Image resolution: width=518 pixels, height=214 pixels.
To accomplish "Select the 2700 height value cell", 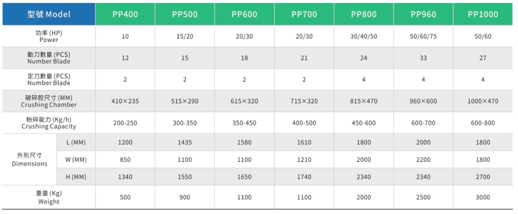I will pyautogui.click(x=483, y=177).
